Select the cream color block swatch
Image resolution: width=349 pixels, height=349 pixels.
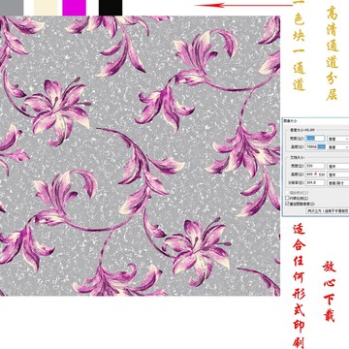tap(46, 8)
